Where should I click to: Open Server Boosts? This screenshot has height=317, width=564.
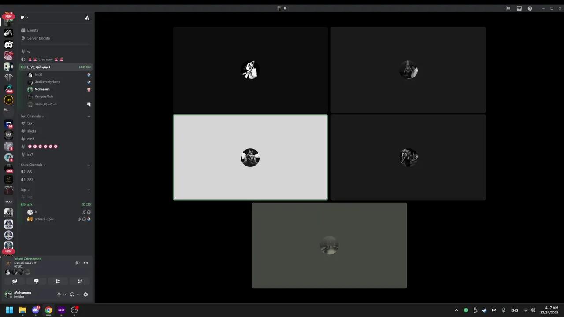pos(56,38)
